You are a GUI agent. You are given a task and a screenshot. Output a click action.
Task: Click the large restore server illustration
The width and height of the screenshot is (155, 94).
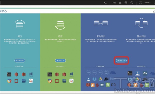coord(60,25)
